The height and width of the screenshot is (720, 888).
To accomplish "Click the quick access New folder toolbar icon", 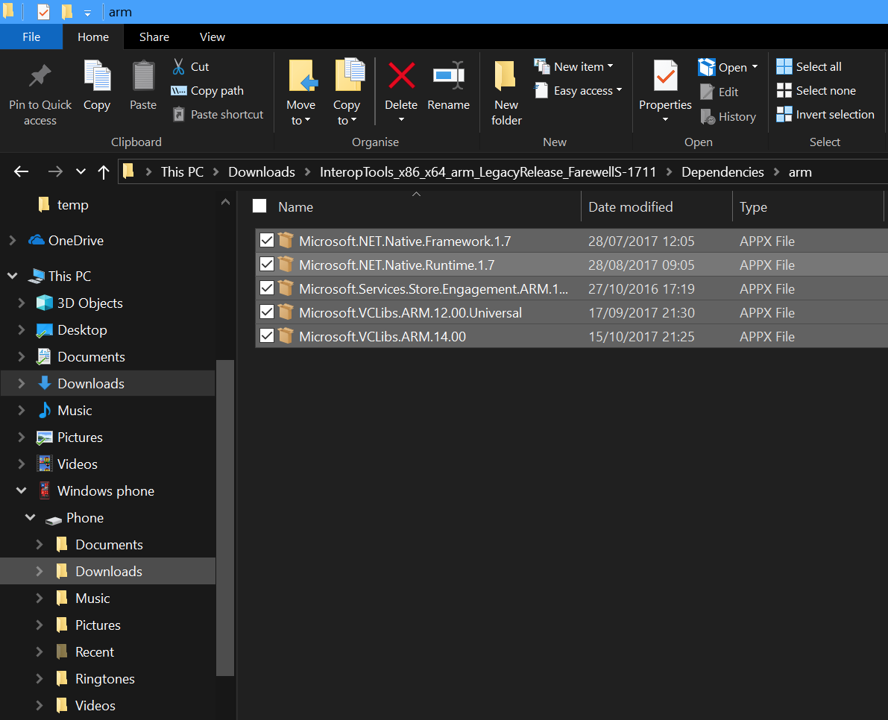I will tap(67, 11).
